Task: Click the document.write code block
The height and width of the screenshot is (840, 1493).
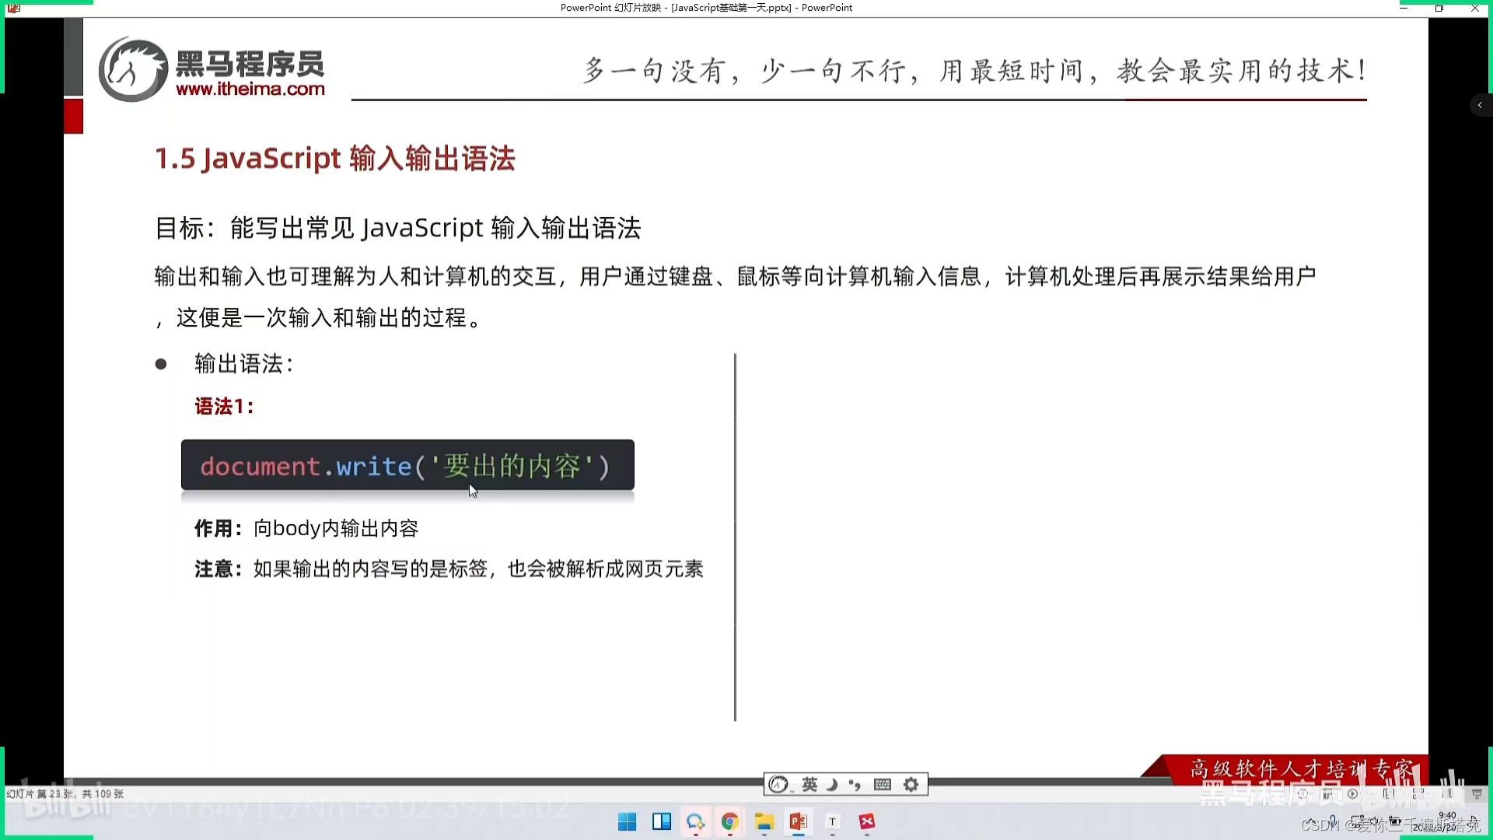Action: [407, 465]
